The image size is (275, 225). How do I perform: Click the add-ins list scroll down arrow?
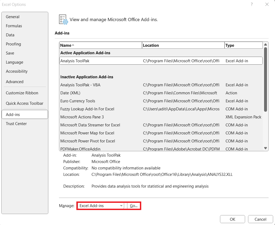[x=266, y=148]
